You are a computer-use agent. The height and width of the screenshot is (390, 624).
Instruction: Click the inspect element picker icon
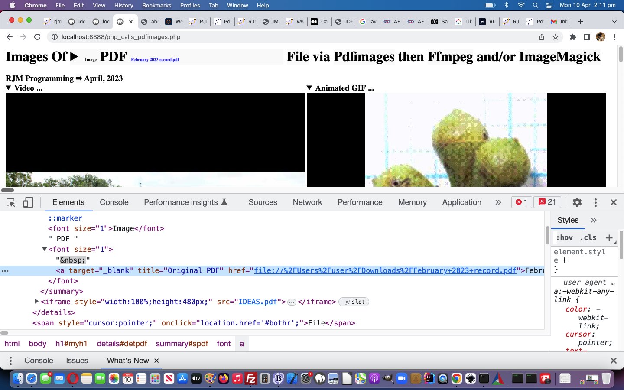[x=11, y=202]
